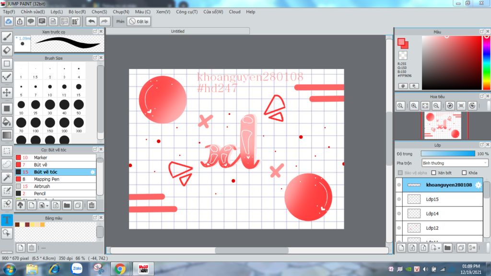Screen dimensions: 491x276
Task: Open Chrome from taskbar
Action: [119, 269]
